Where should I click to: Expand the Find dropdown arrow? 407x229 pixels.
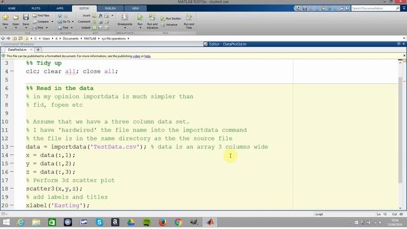click(71, 27)
